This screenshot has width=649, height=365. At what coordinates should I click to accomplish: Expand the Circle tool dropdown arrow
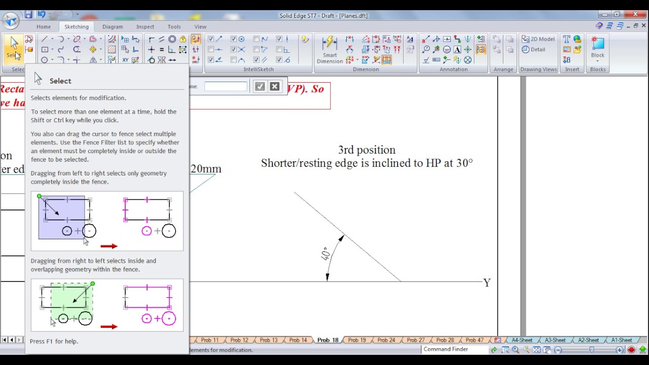point(52,60)
